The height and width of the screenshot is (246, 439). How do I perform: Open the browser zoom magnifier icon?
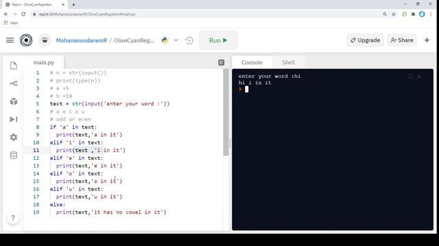click(x=385, y=14)
